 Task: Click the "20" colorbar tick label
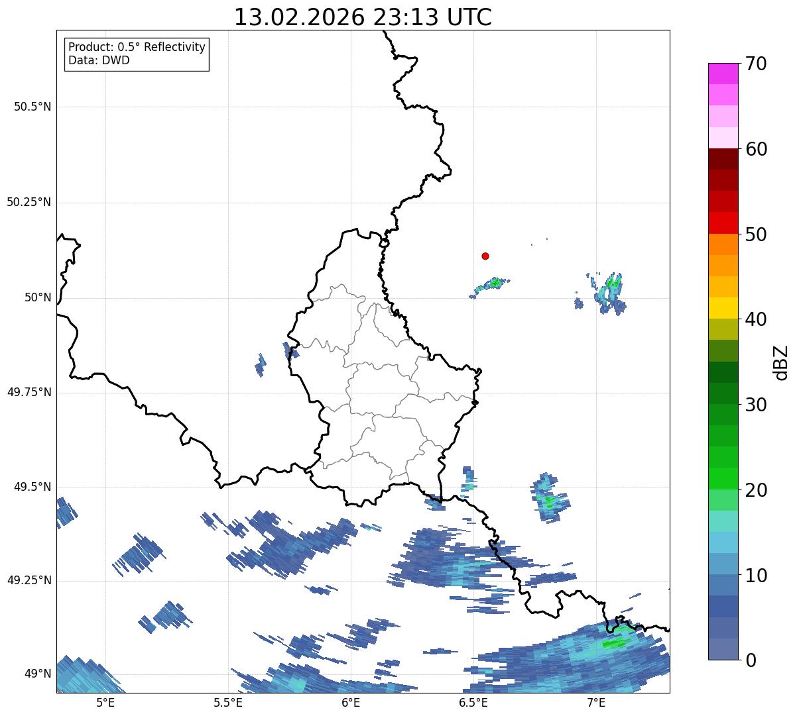757,490
